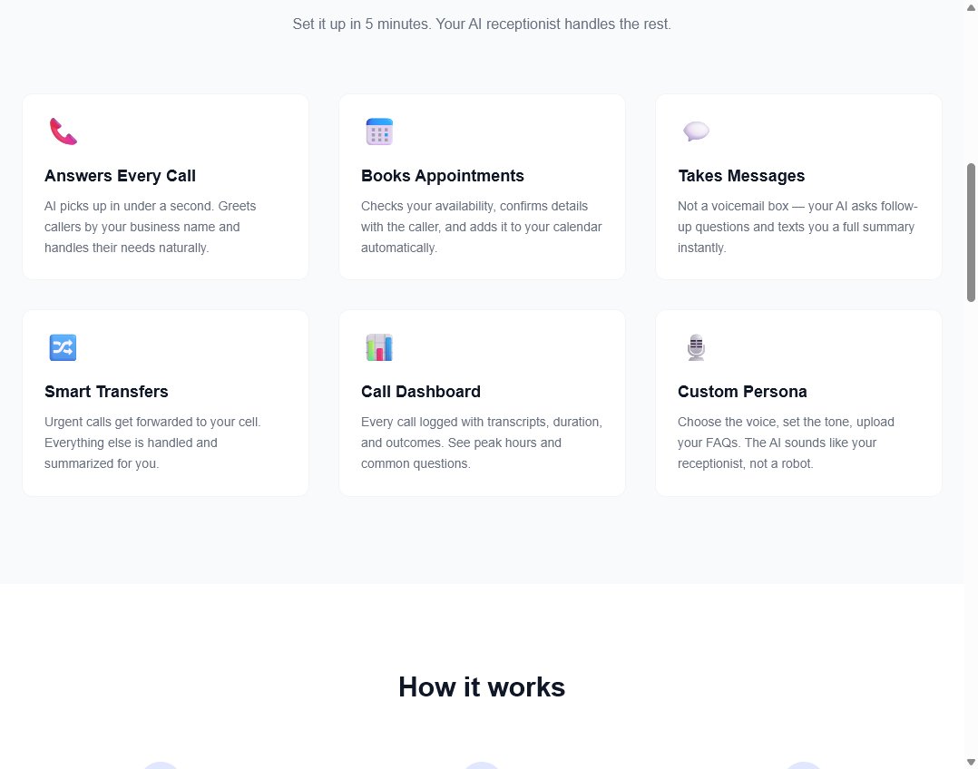Click the Call Dashboard heading
The width and height of the screenshot is (978, 769).
click(421, 391)
